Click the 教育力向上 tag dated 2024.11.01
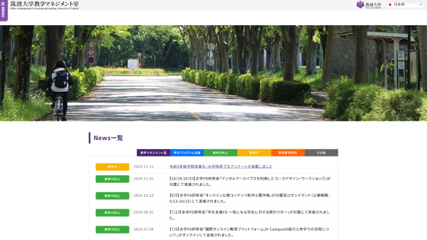 pos(112,179)
